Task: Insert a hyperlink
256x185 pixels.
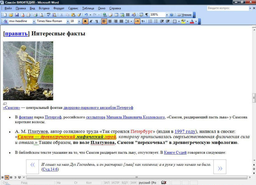Action: [x=105, y=15]
